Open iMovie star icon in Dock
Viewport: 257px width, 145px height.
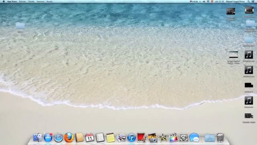163,138
